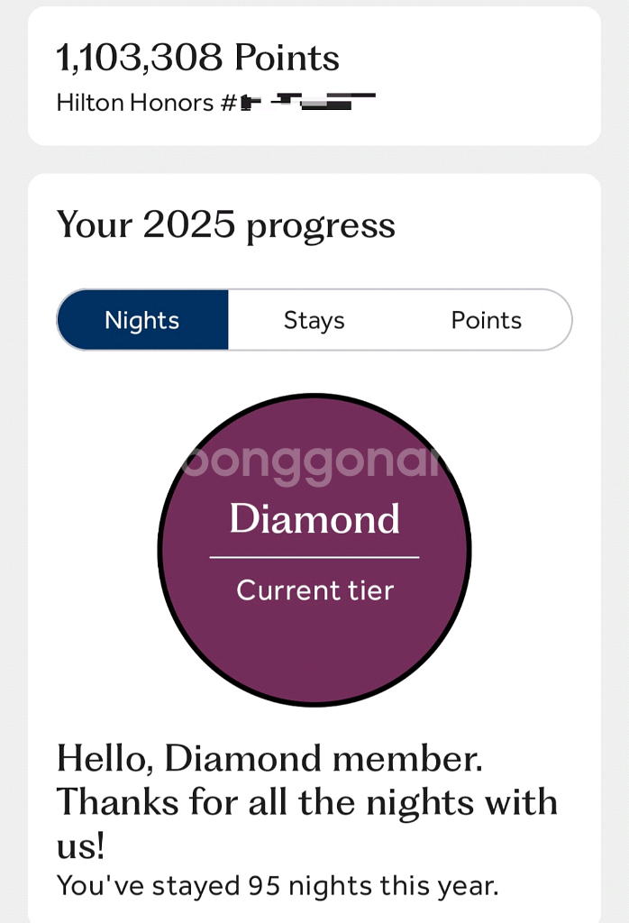
Task: Switch to the Points tab
Action: tap(486, 320)
